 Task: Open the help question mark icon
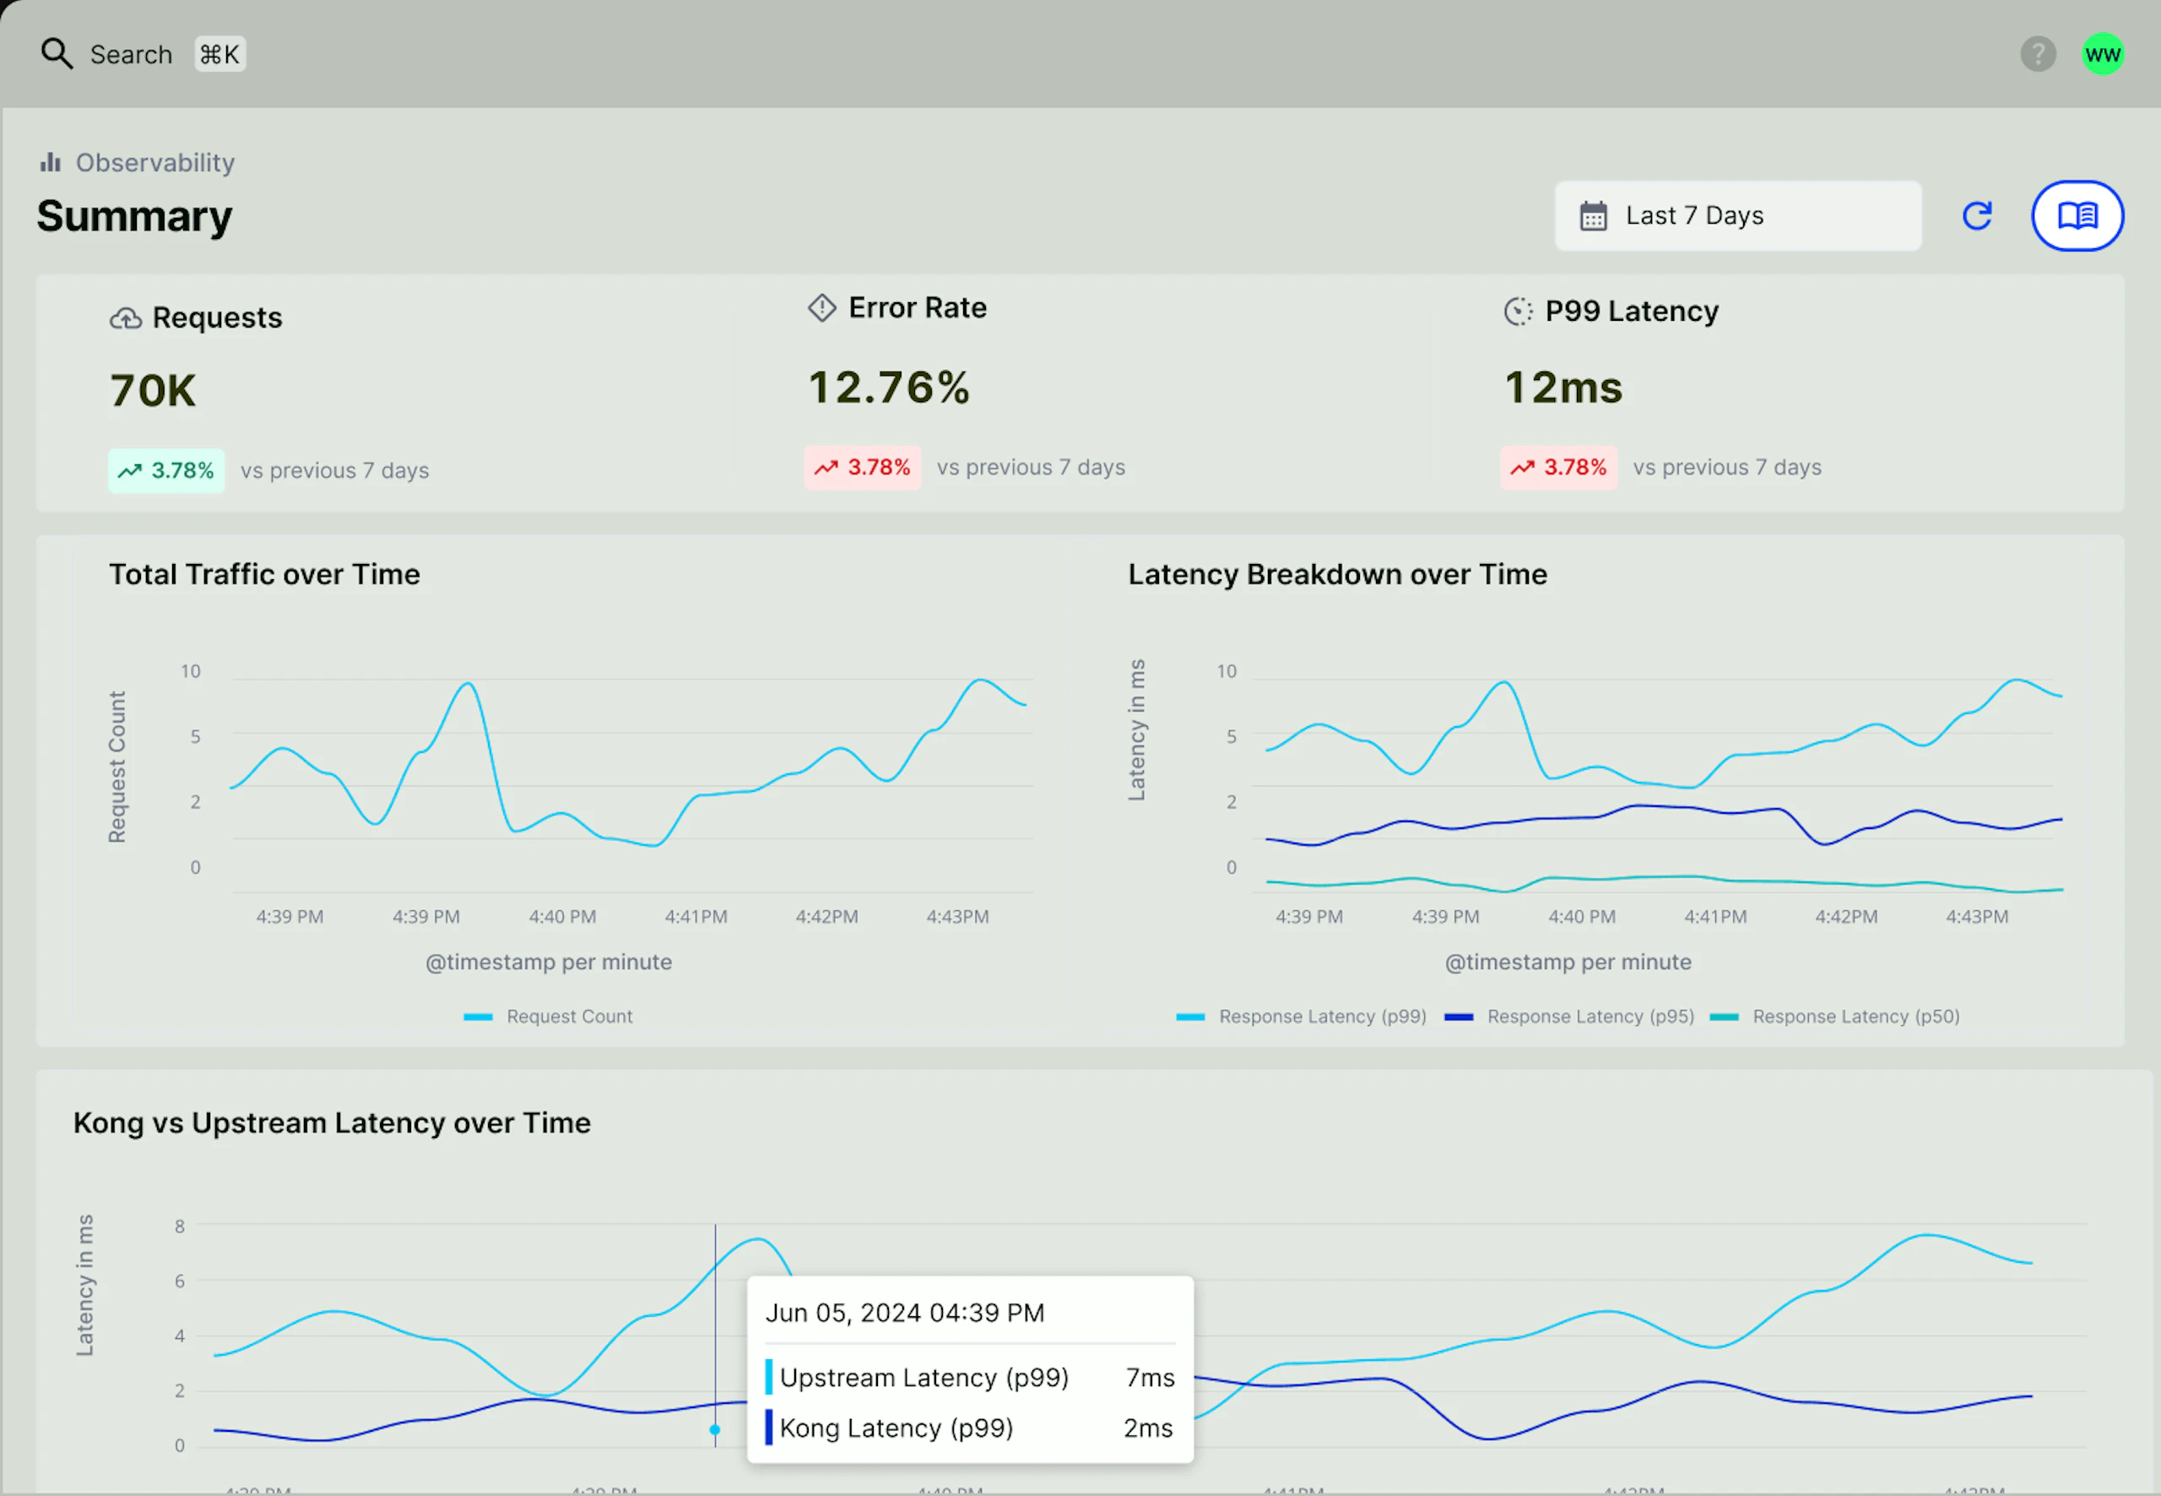tap(2037, 53)
